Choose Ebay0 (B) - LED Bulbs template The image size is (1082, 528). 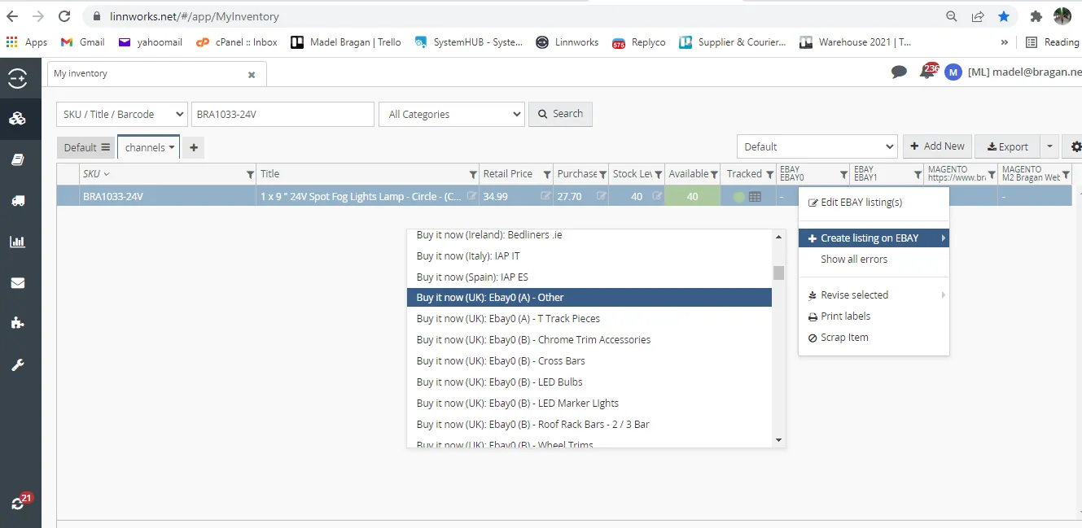(589, 382)
